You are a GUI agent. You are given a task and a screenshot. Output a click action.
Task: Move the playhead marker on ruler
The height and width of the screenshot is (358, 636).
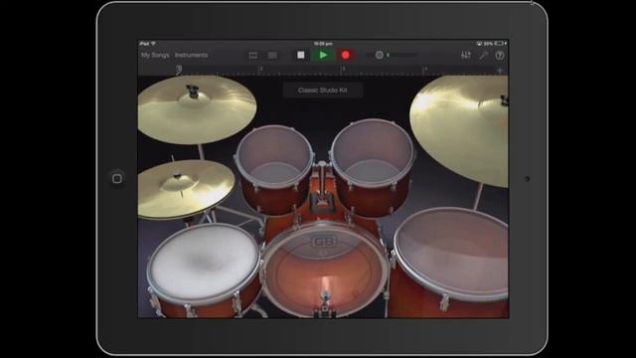pos(179,70)
